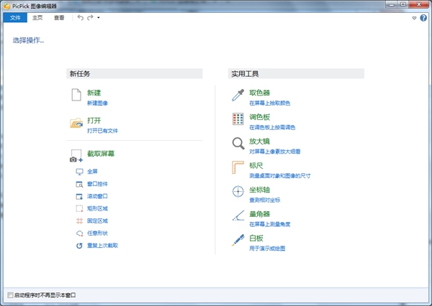Select 矩形区域 capture option
Viewport: 432px width, 306px height.
97,208
